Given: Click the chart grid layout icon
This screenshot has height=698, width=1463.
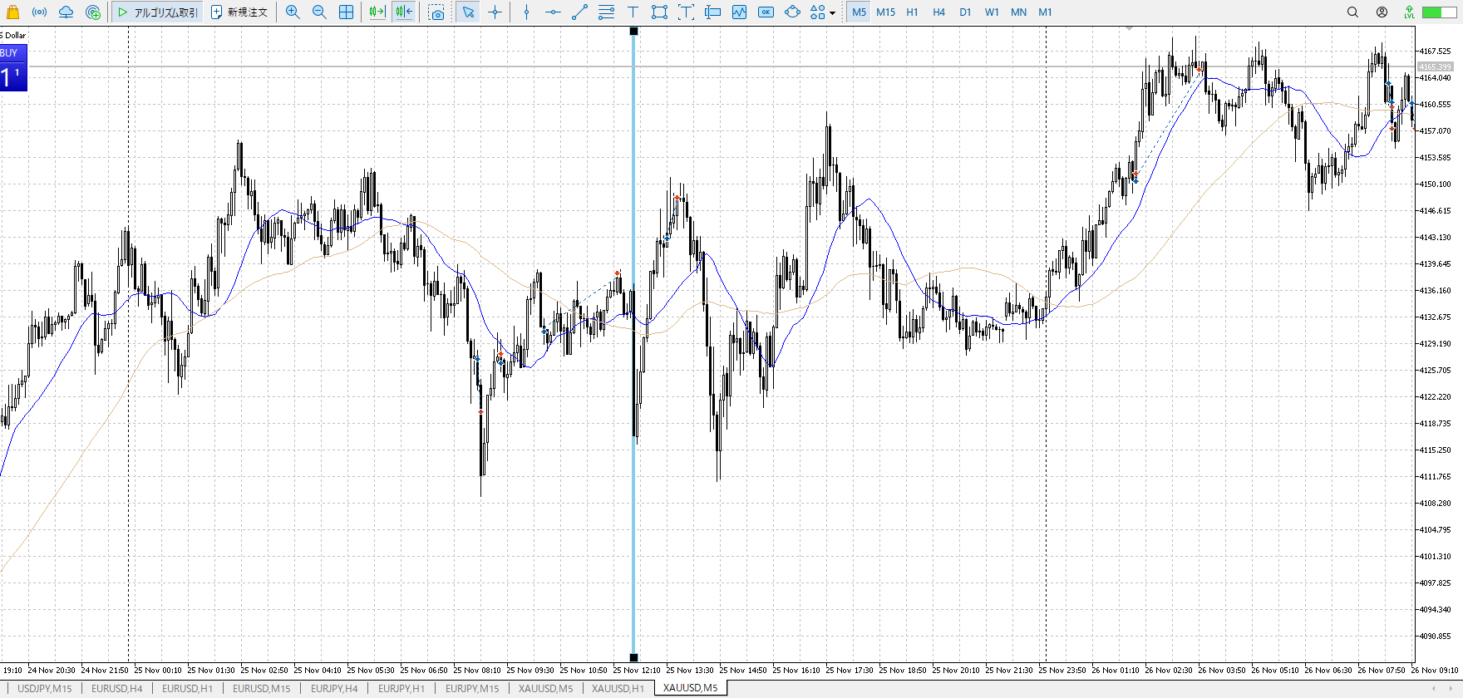Looking at the screenshot, I should [346, 12].
